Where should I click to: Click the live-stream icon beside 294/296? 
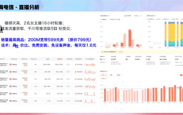pyautogui.click(x=76, y=94)
